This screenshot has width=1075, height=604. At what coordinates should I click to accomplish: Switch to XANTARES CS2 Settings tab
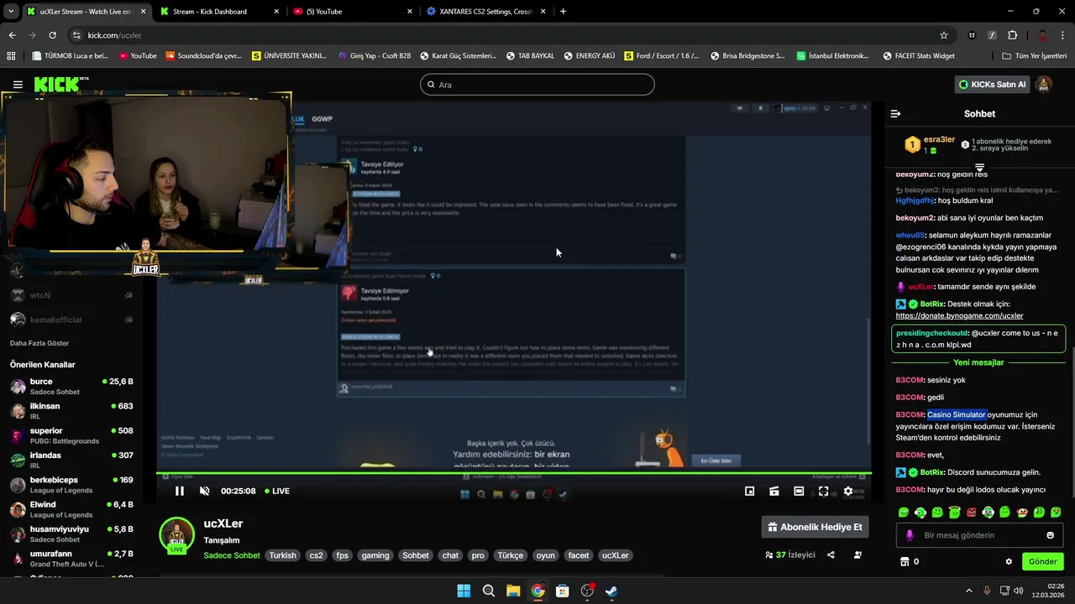pos(485,12)
